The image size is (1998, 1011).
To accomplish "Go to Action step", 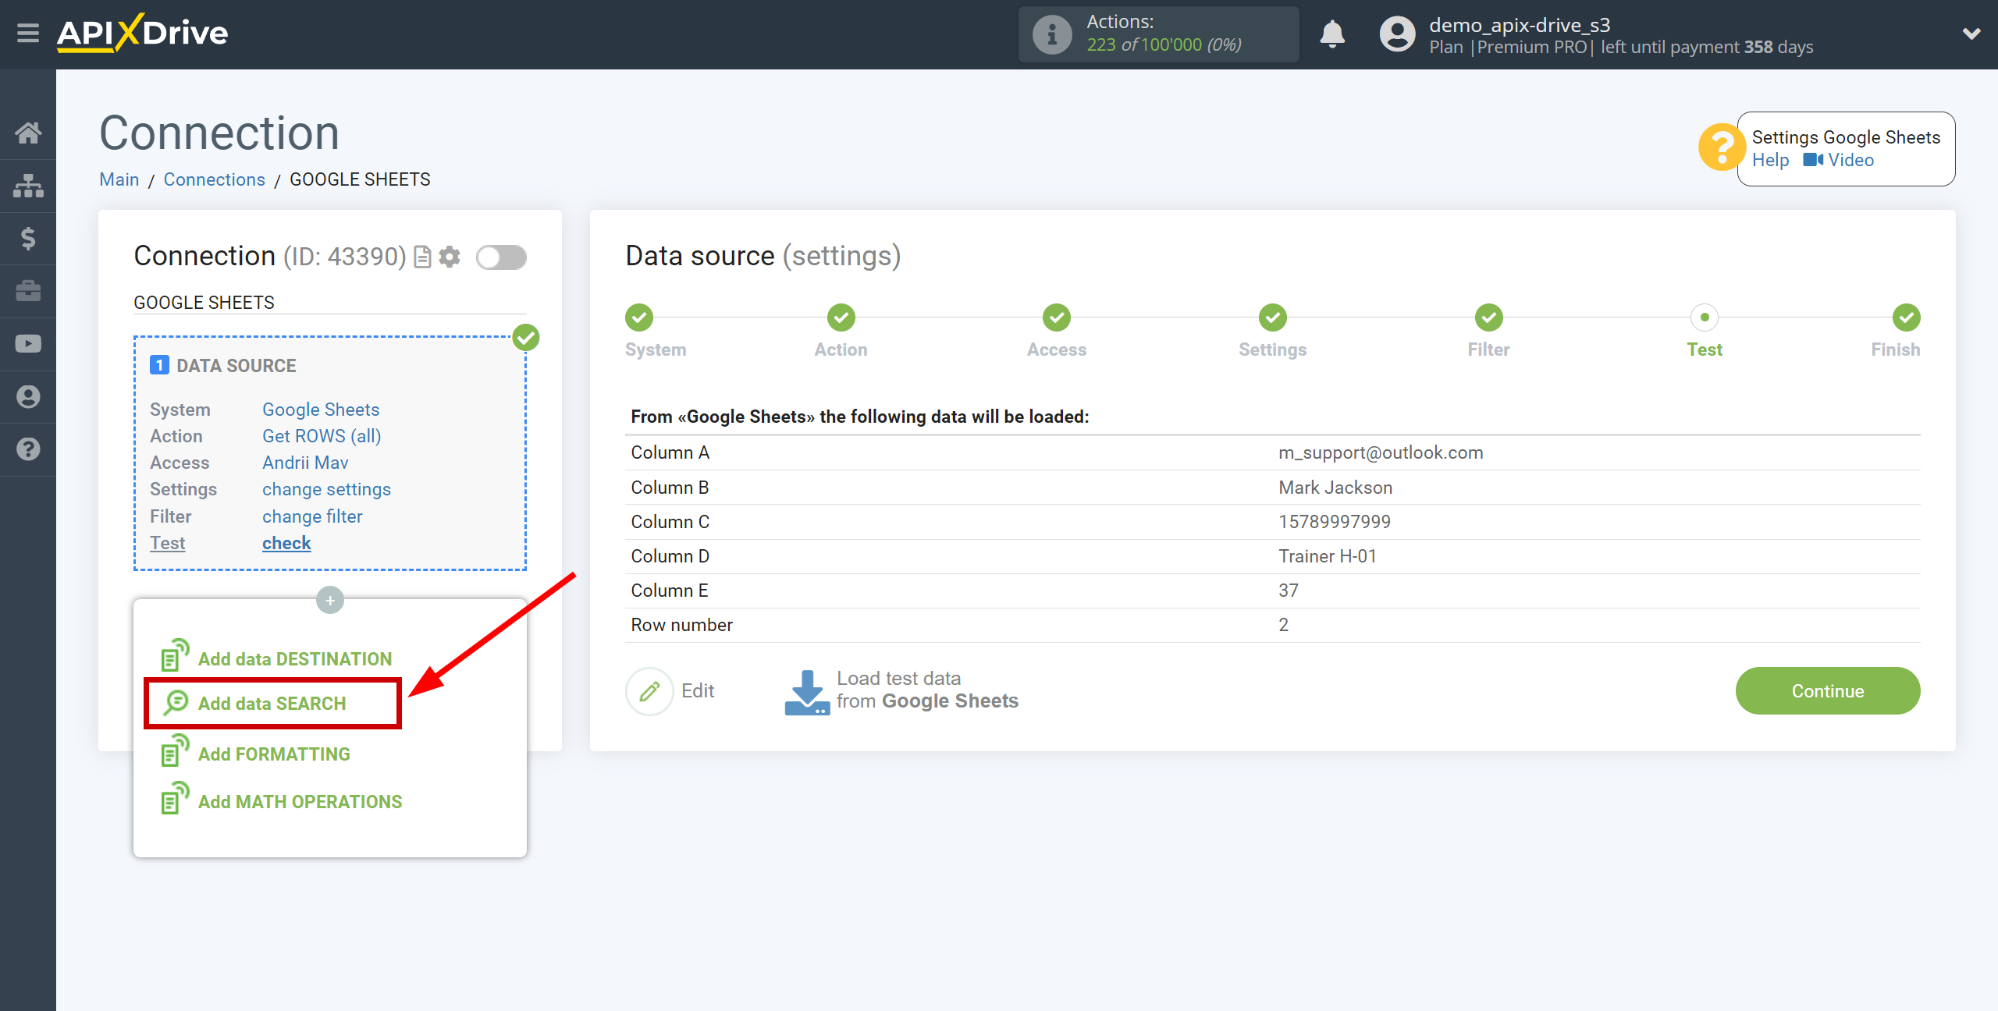I will (x=841, y=317).
